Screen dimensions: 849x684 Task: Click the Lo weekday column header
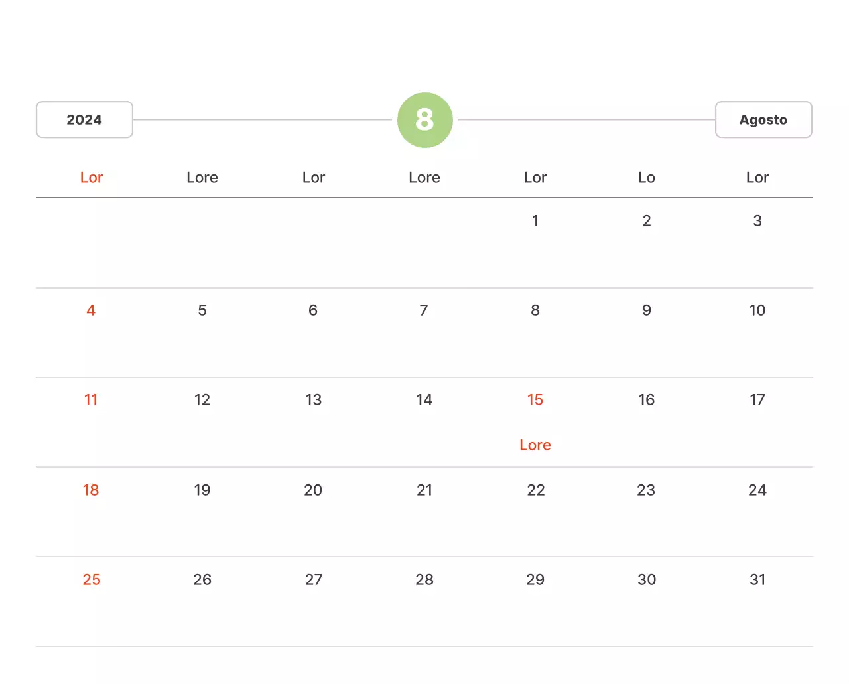coord(647,178)
